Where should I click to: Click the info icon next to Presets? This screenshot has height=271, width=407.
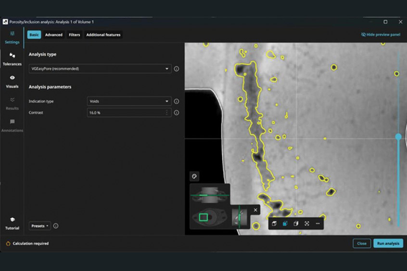[56, 226]
